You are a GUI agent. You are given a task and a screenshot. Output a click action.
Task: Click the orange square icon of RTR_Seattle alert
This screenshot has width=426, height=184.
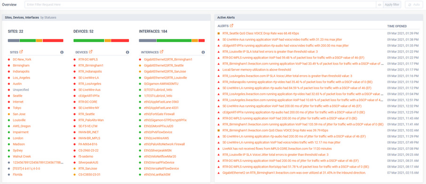pos(219,33)
